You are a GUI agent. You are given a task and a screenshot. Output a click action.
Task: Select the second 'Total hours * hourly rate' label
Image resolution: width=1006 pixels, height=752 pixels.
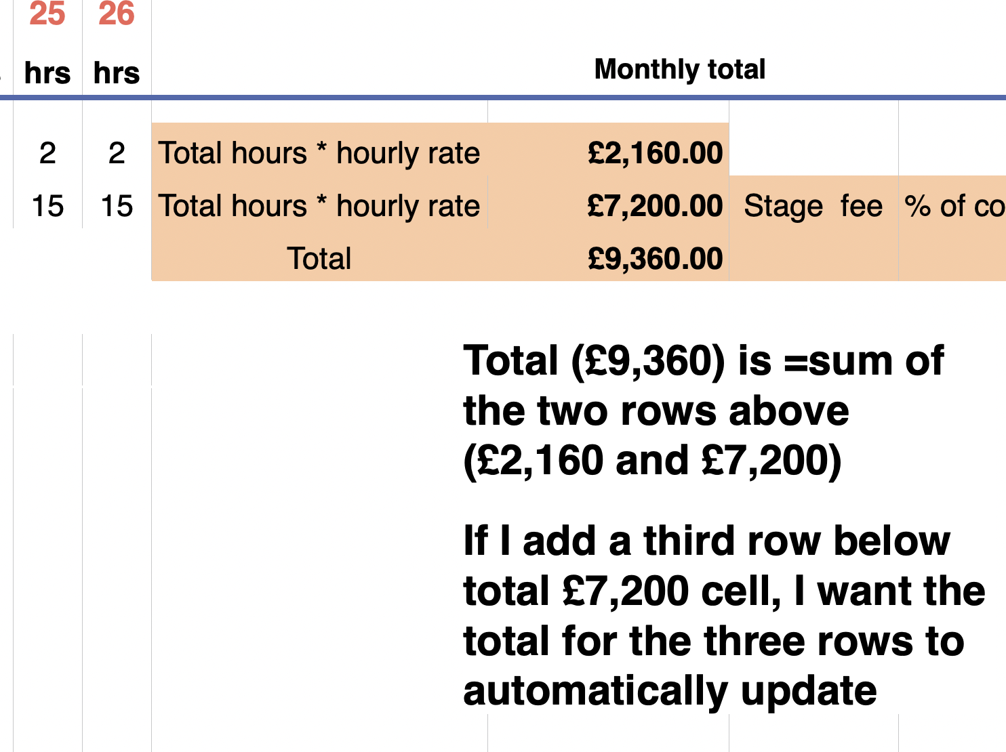(319, 206)
